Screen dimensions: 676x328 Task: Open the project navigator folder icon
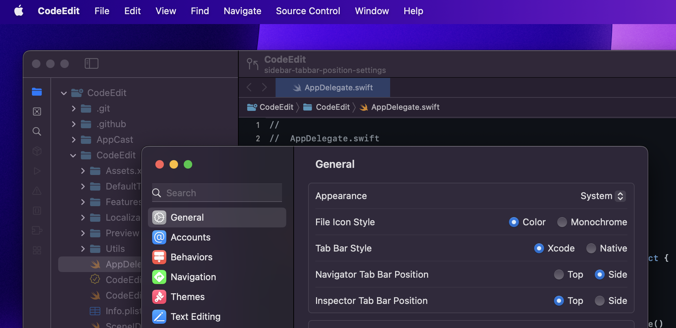37,92
